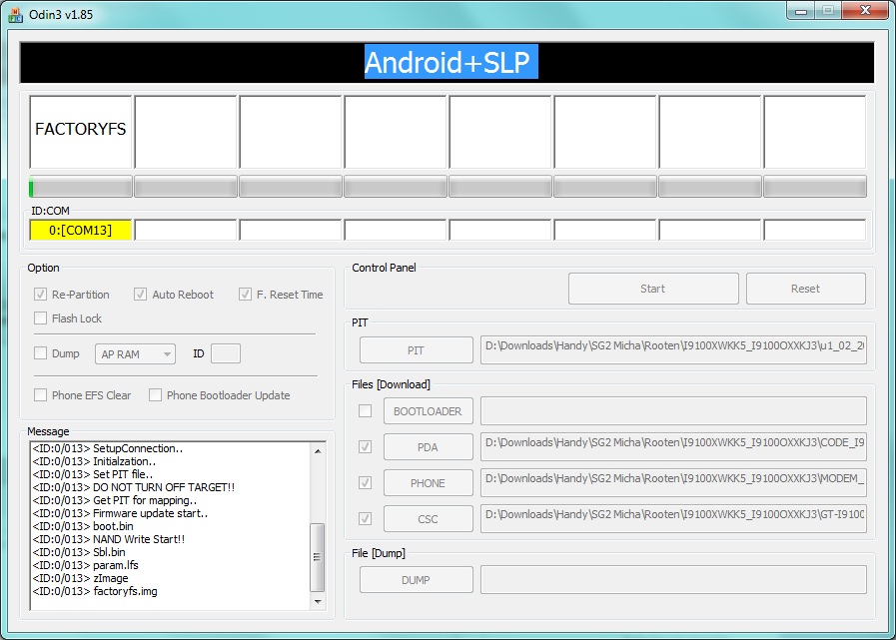
Task: Enable Phone Bootloader Update option
Action: (x=155, y=394)
